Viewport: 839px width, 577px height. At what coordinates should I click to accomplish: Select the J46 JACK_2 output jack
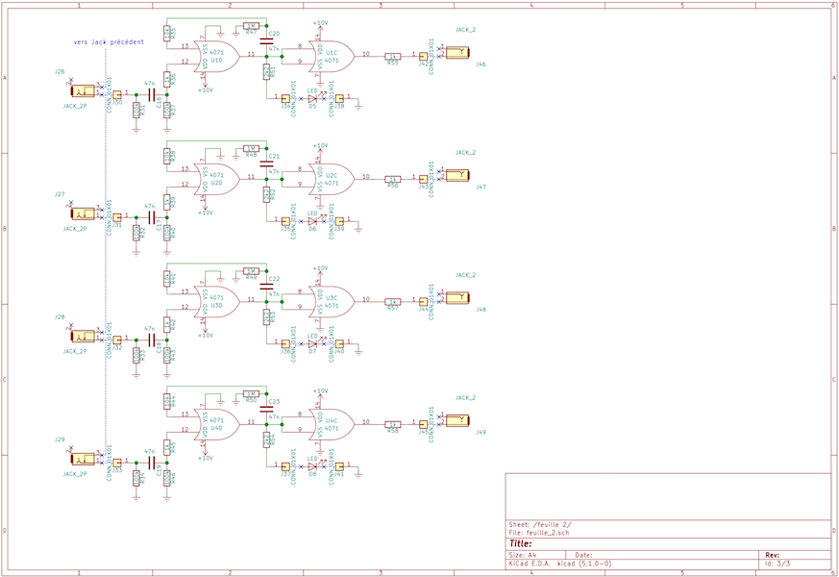point(457,53)
